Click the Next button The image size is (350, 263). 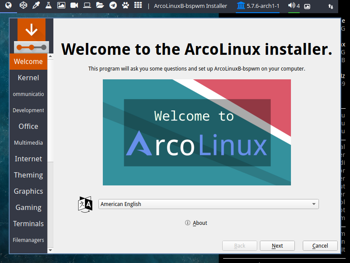point(277,246)
